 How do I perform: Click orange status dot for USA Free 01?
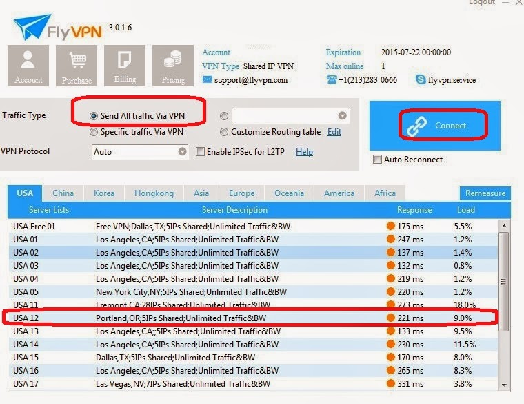(x=391, y=226)
